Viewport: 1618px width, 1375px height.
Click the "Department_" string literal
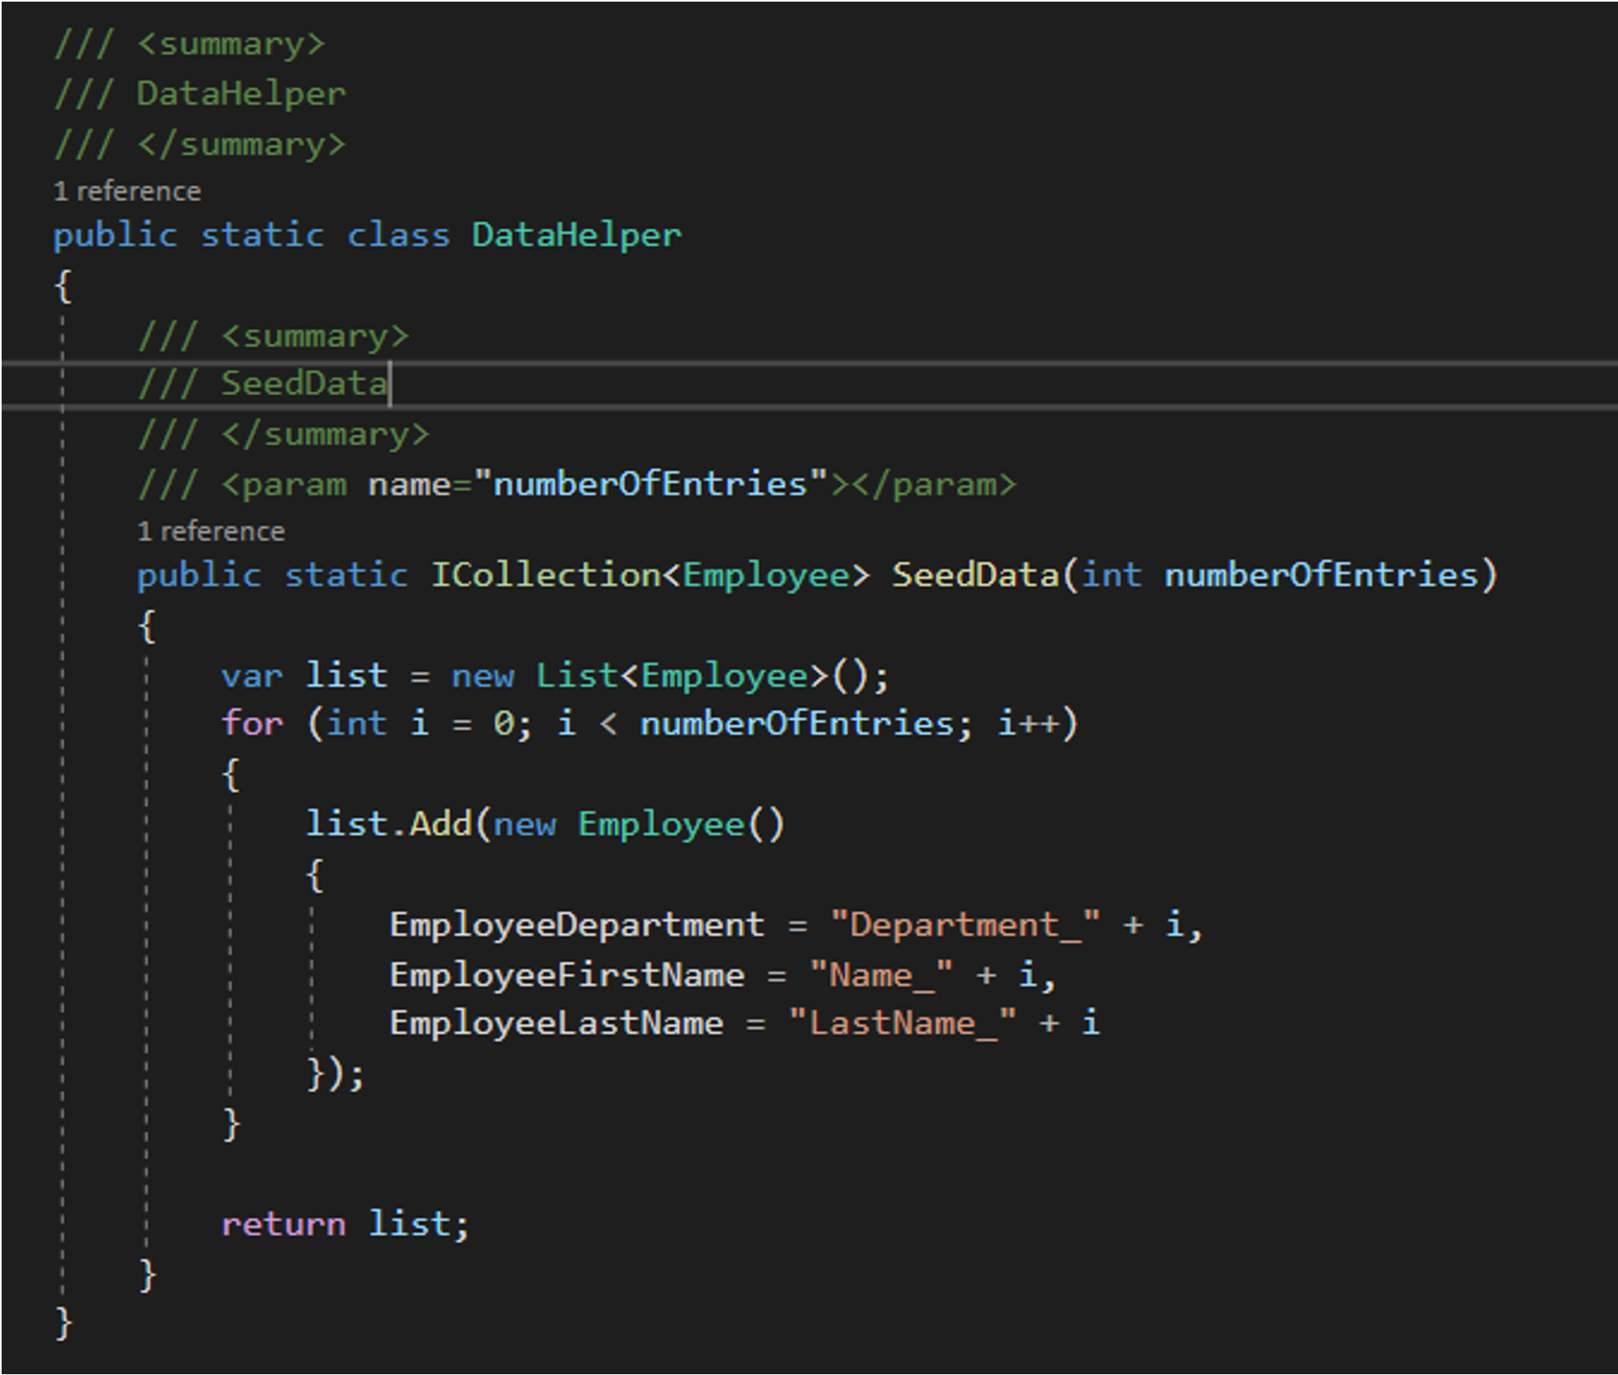tap(964, 925)
